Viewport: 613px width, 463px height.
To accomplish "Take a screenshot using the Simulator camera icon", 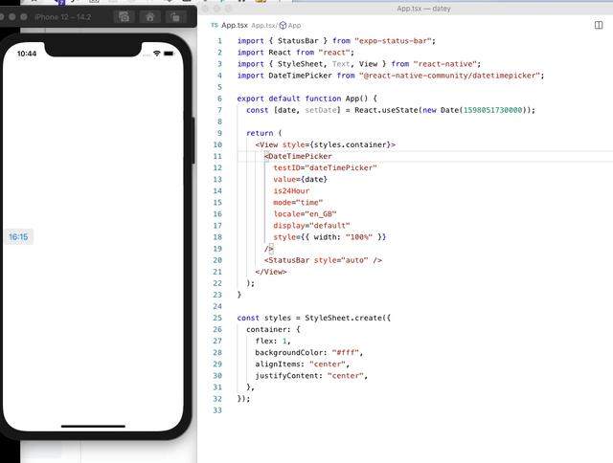I will tap(124, 17).
